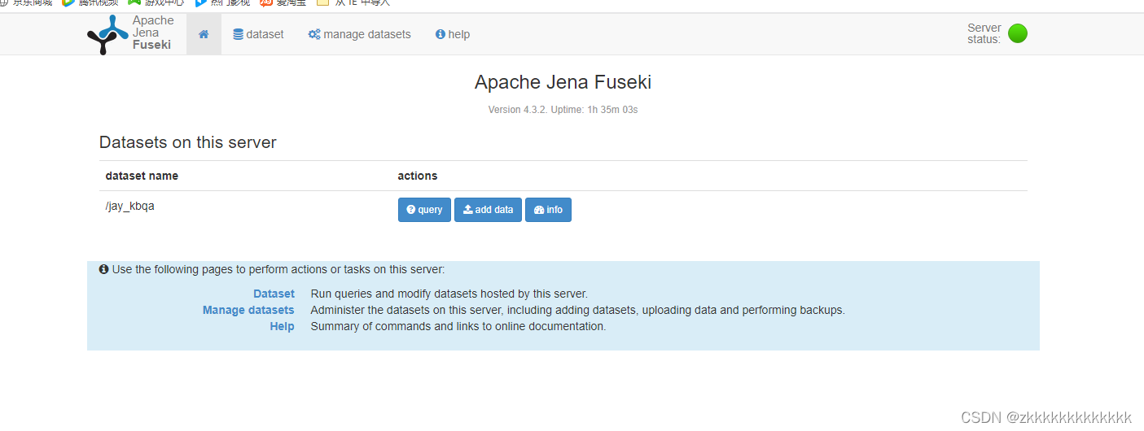Go to the home page icon
Viewport: 1144px width, 431px height.
(204, 34)
